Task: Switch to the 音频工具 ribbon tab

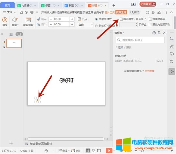Action: pos(121,12)
